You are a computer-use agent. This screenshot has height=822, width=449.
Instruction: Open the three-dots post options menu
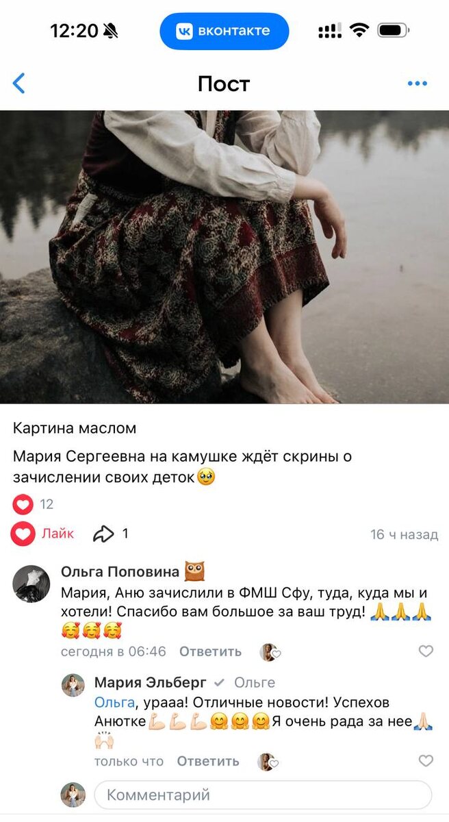click(x=417, y=84)
